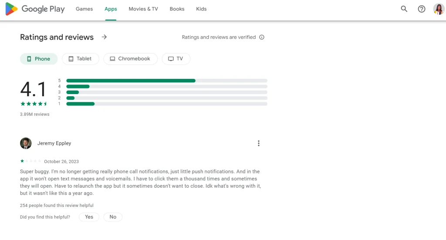The width and height of the screenshot is (446, 240).
Task: Click the 5-star rating distribution bar
Action: coord(166,81)
